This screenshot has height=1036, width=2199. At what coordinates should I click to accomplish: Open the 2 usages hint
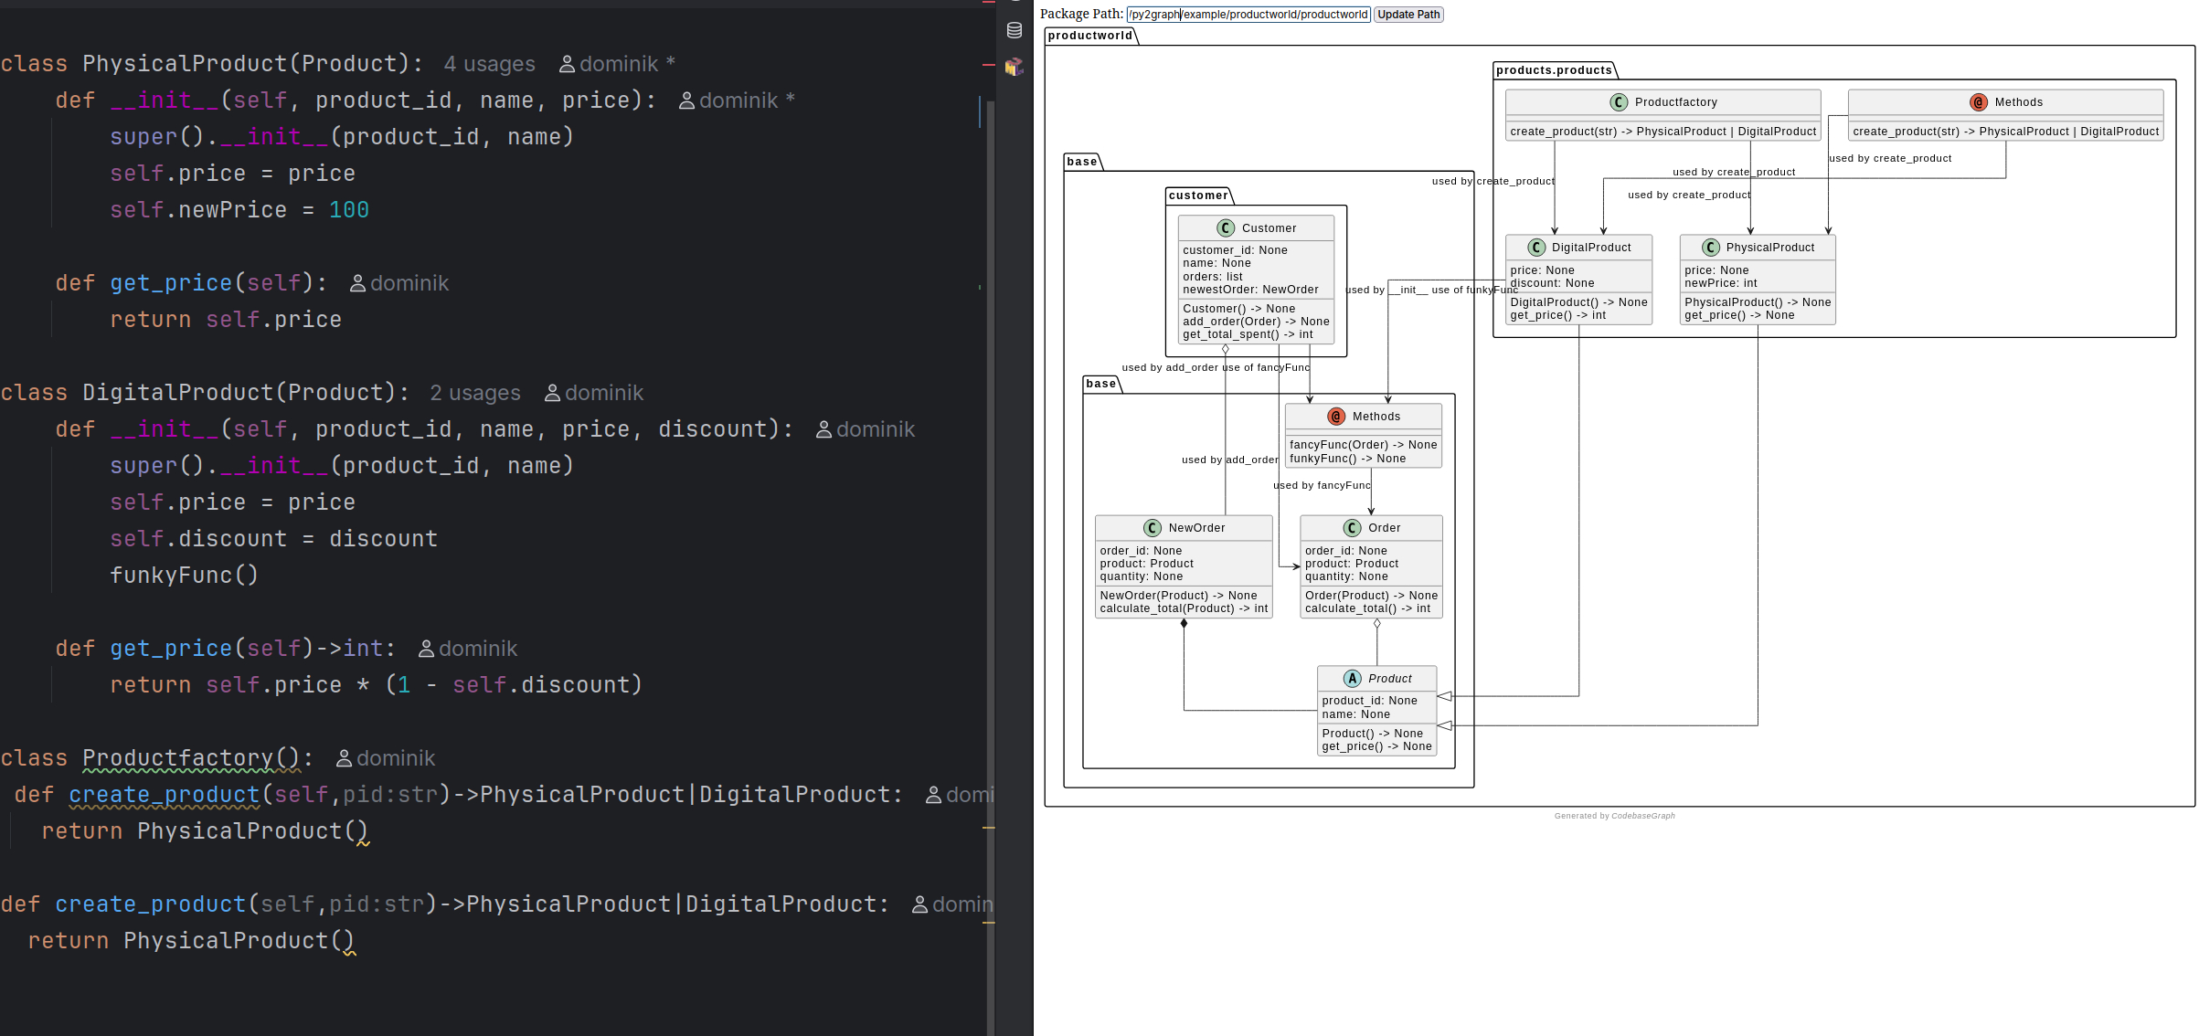[x=475, y=393]
